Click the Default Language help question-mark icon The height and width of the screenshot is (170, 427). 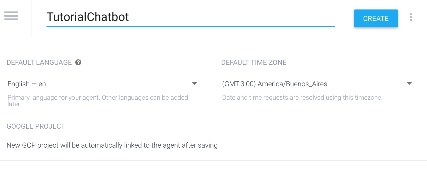[x=78, y=62]
